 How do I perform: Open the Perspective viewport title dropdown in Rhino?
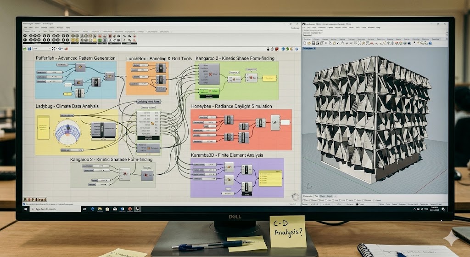pyautogui.click(x=309, y=48)
